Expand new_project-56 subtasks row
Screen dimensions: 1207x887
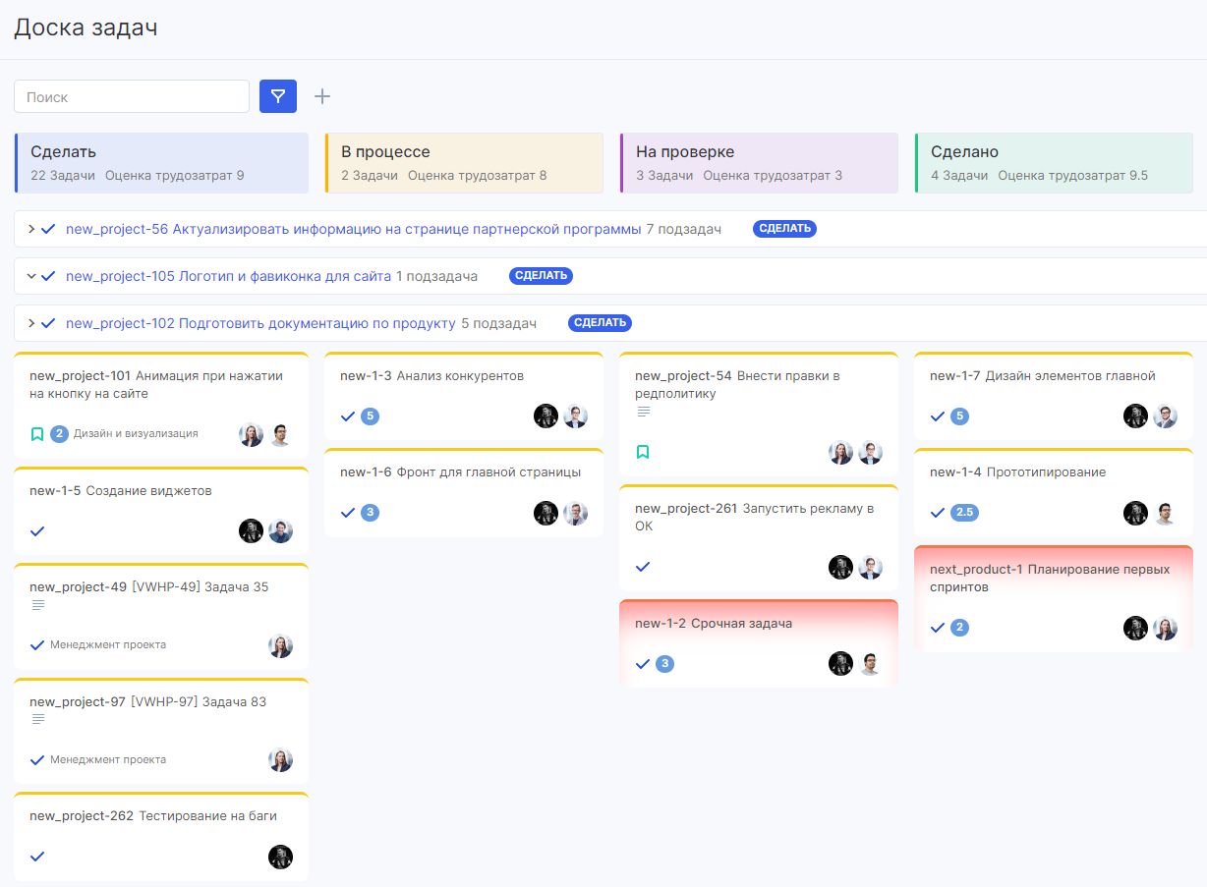pyautogui.click(x=31, y=229)
